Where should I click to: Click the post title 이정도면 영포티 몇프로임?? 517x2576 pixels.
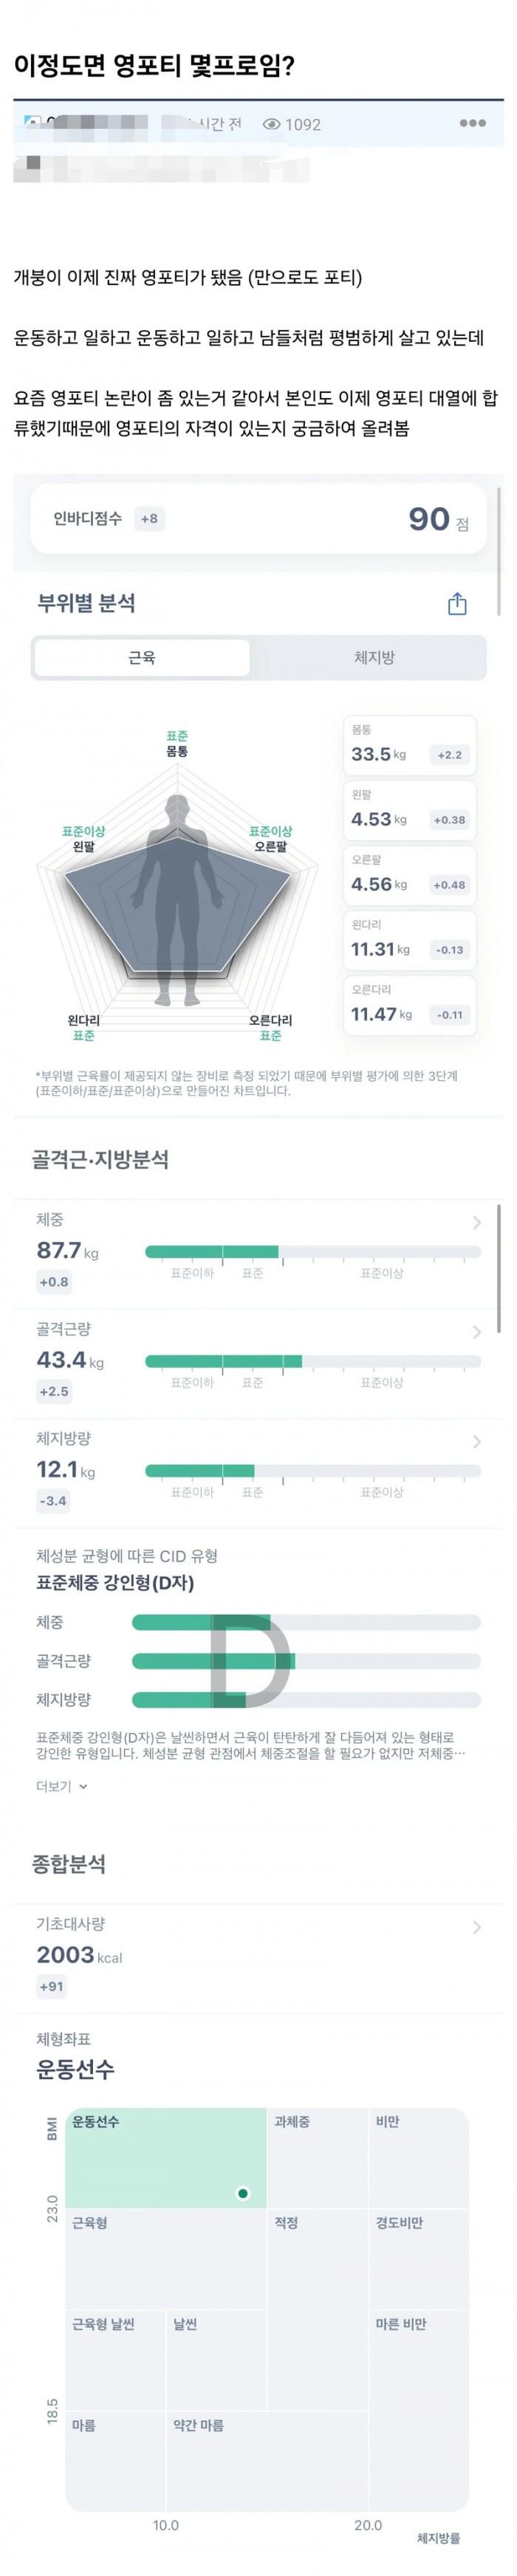[x=154, y=66]
